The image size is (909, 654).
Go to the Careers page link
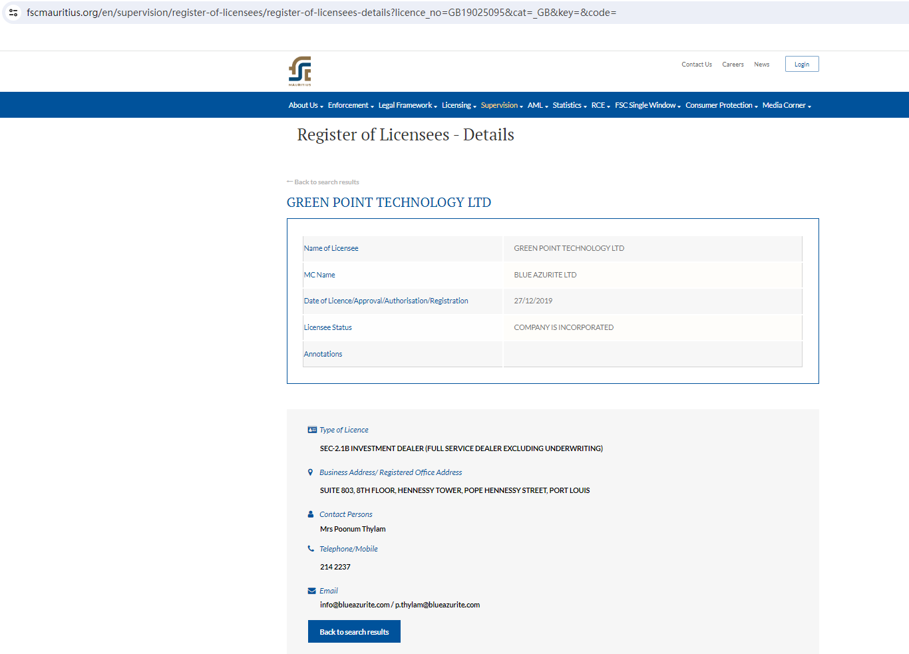pyautogui.click(x=733, y=65)
